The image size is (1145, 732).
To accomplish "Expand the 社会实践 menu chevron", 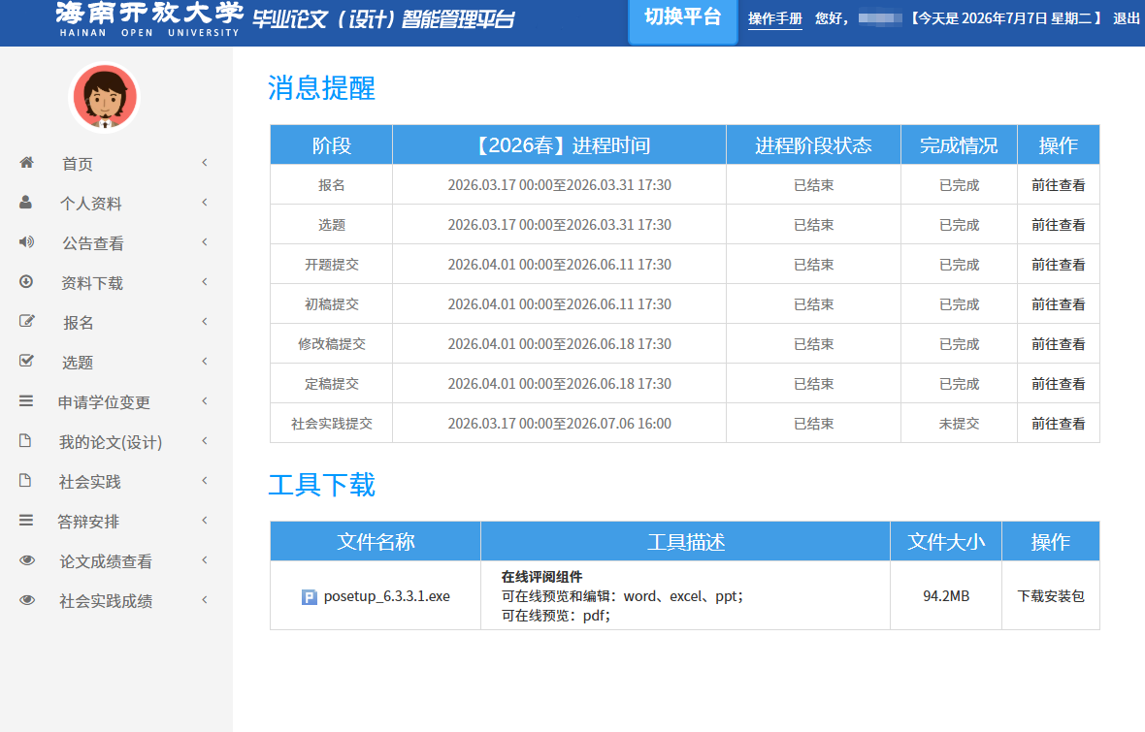I will coord(205,480).
